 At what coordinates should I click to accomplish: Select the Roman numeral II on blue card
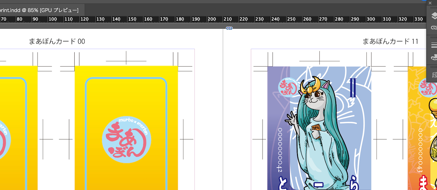[352, 88]
